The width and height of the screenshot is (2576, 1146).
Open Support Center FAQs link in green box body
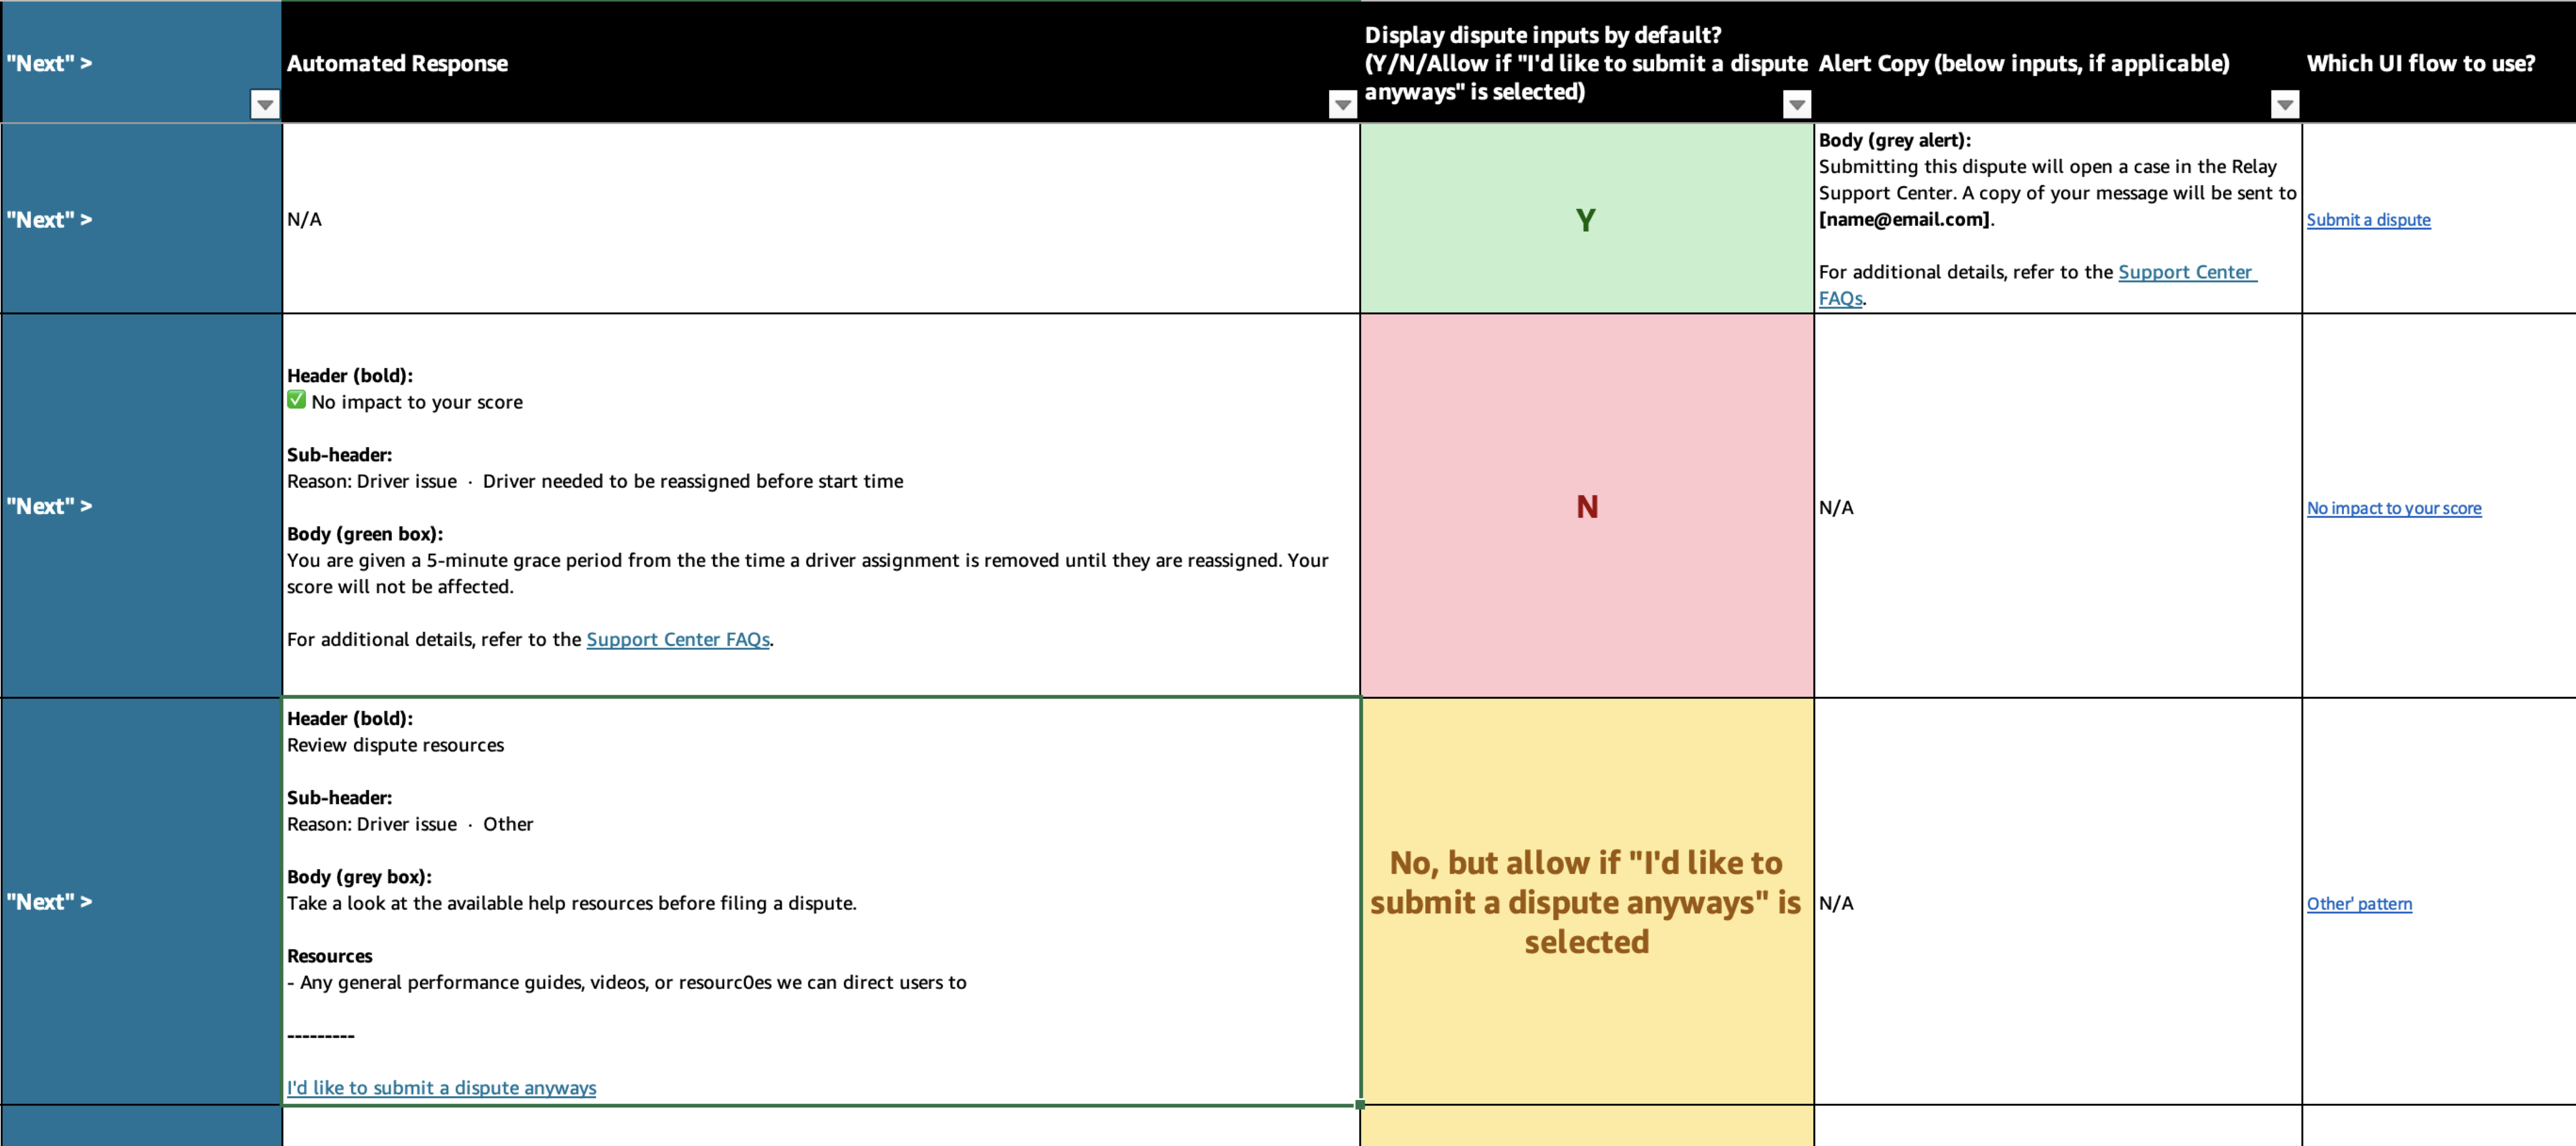click(x=677, y=639)
